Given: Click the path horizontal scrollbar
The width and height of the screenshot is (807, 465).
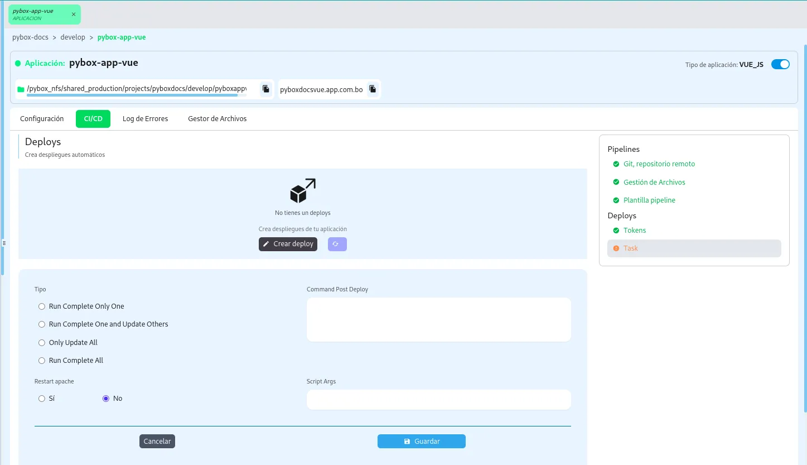Looking at the screenshot, I should click(132, 95).
